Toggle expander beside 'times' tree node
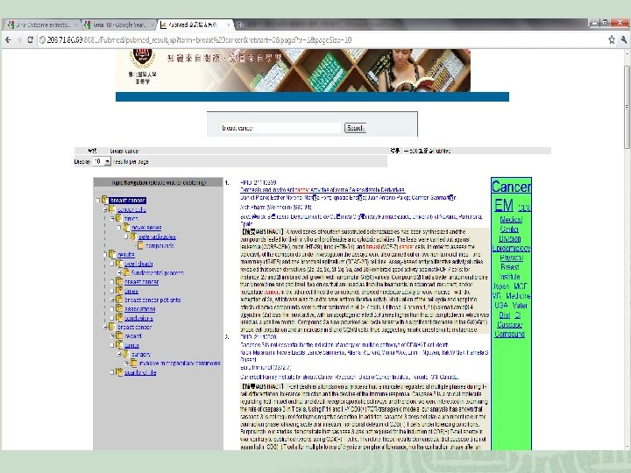The height and width of the screenshot is (473, 631). [x=112, y=218]
